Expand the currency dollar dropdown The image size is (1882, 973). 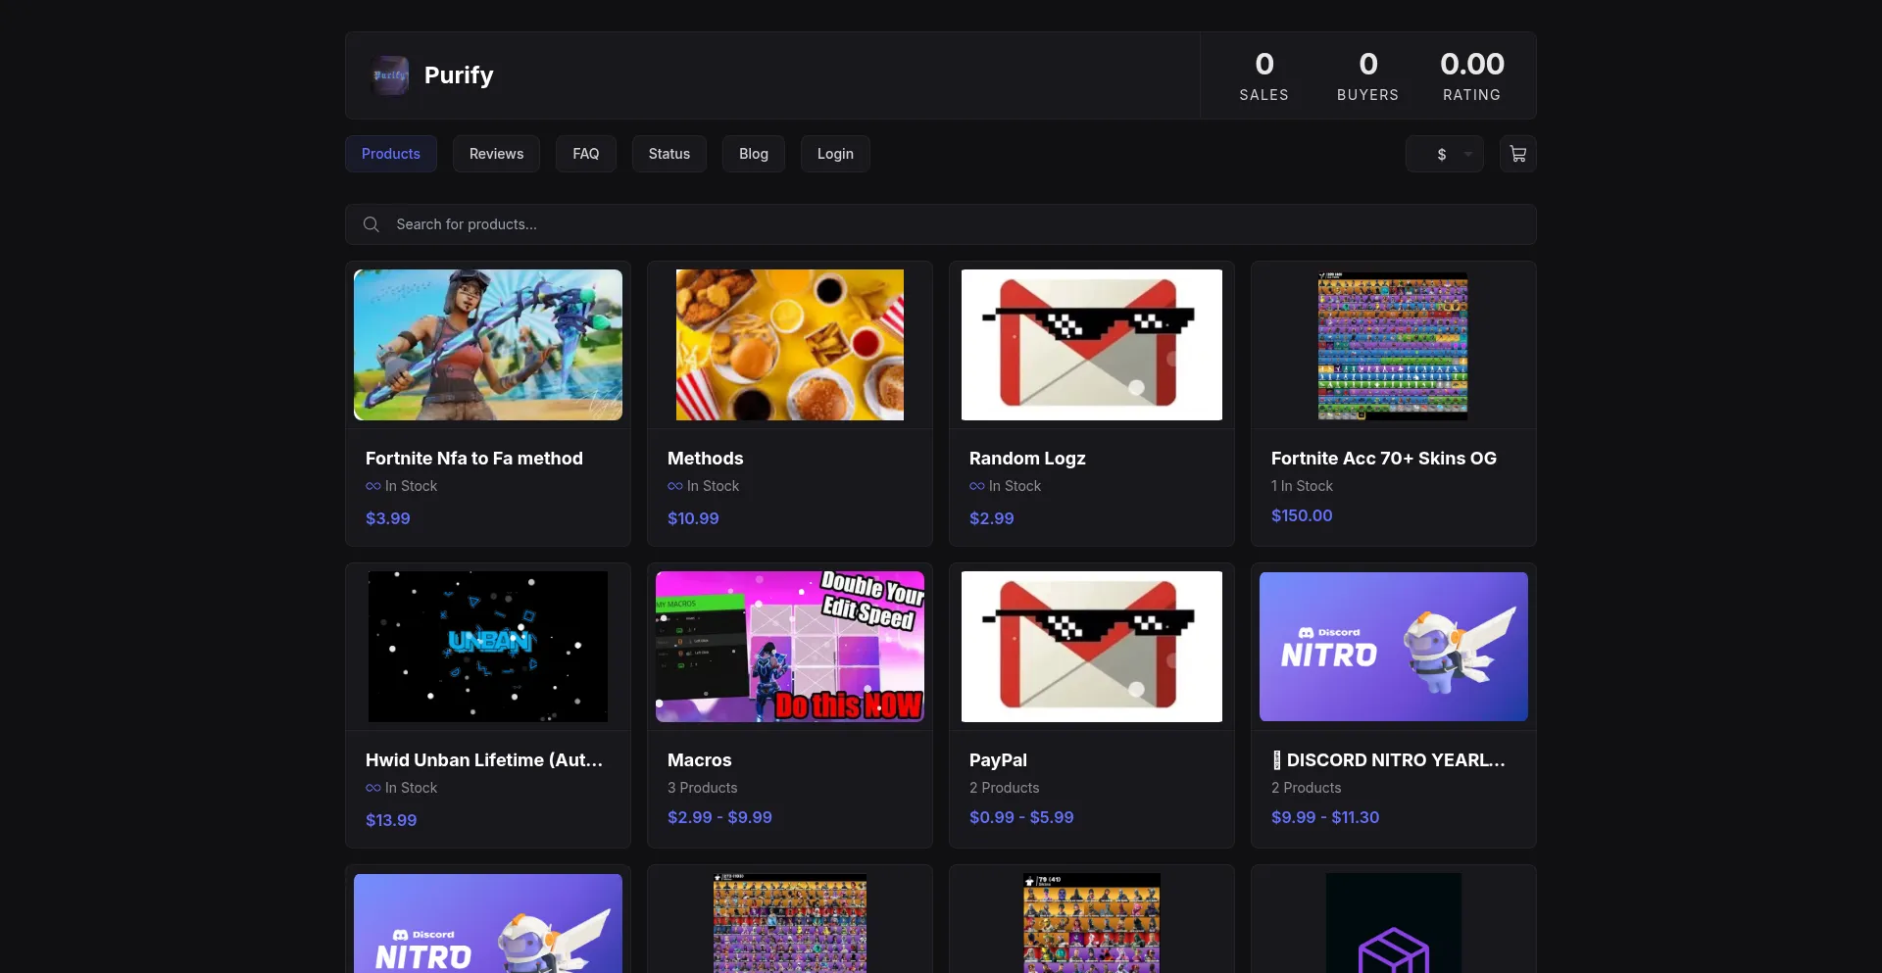click(x=1444, y=154)
